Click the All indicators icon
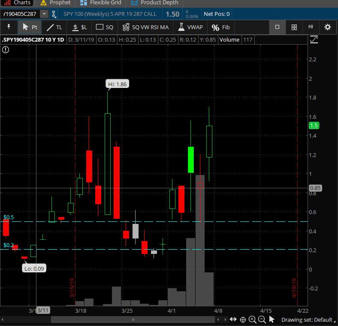338x326 pixels. click(311, 27)
